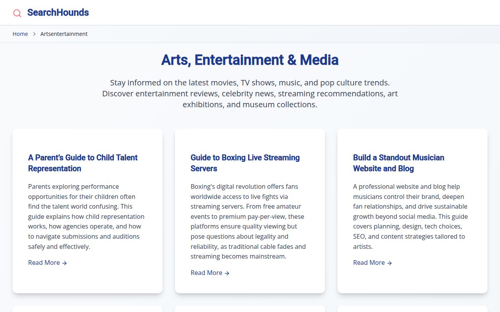Click the SearchHounds logo

[57, 12]
